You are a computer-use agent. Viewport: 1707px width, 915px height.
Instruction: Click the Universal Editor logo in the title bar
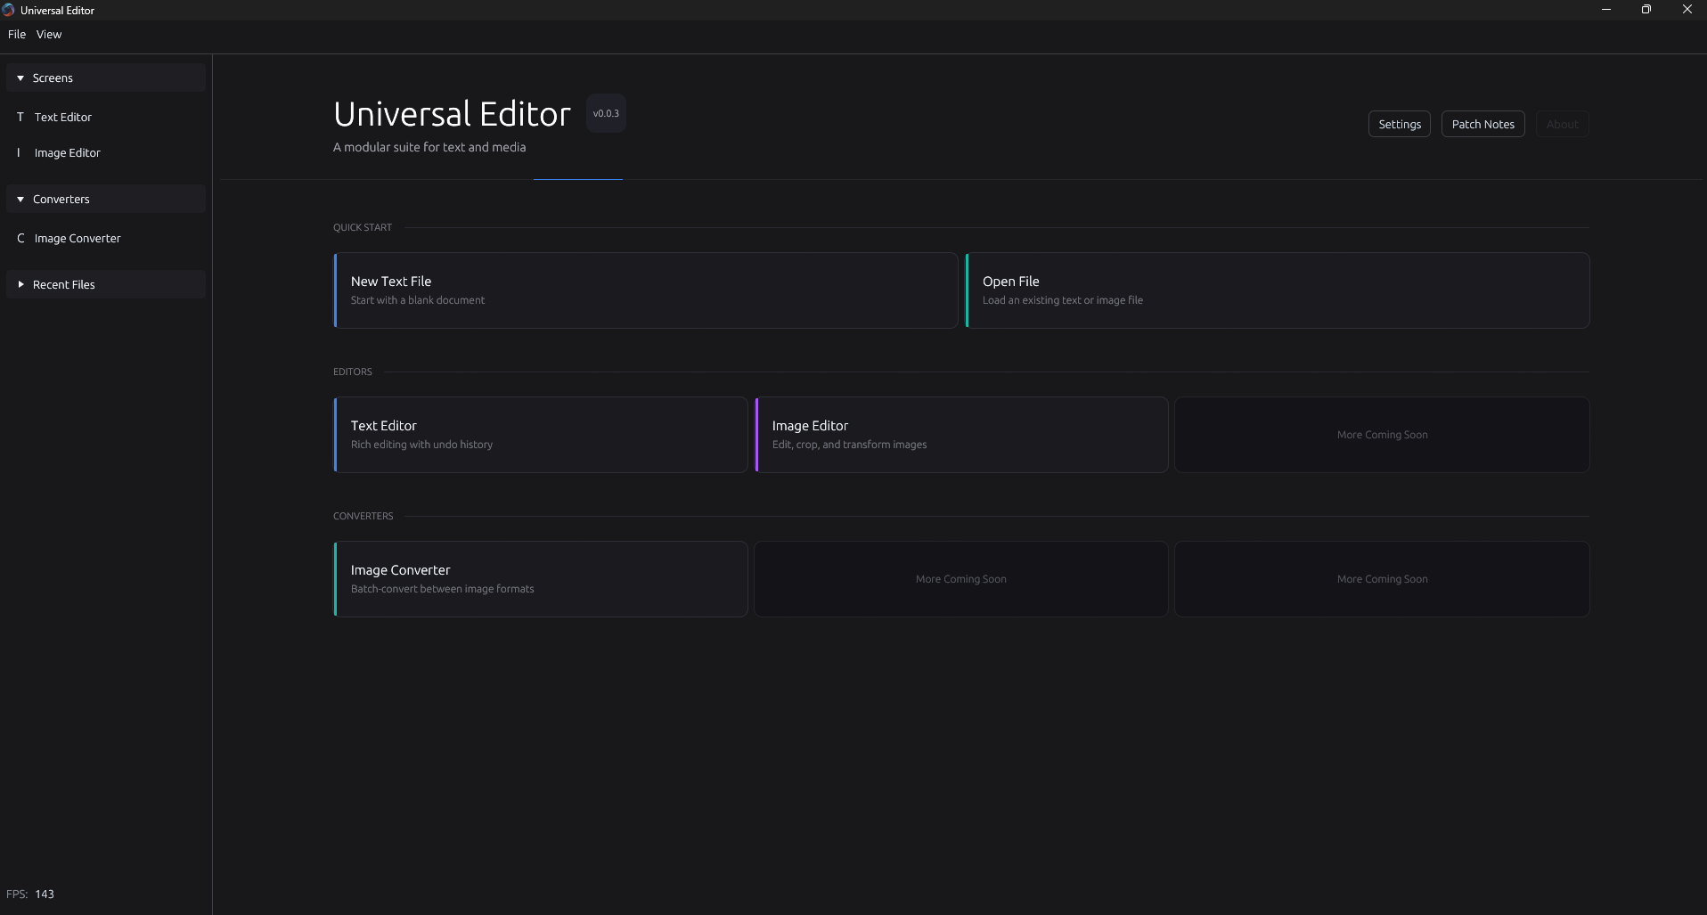point(9,10)
